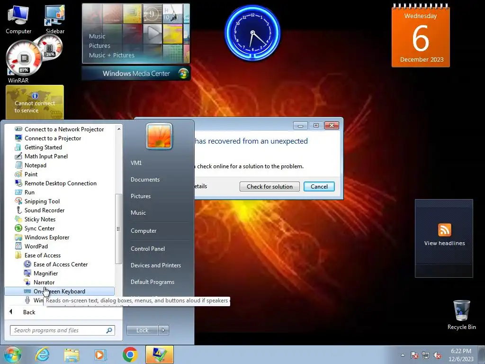Click the blue analog clock gadget
This screenshot has width=485, height=364.
[x=252, y=32]
